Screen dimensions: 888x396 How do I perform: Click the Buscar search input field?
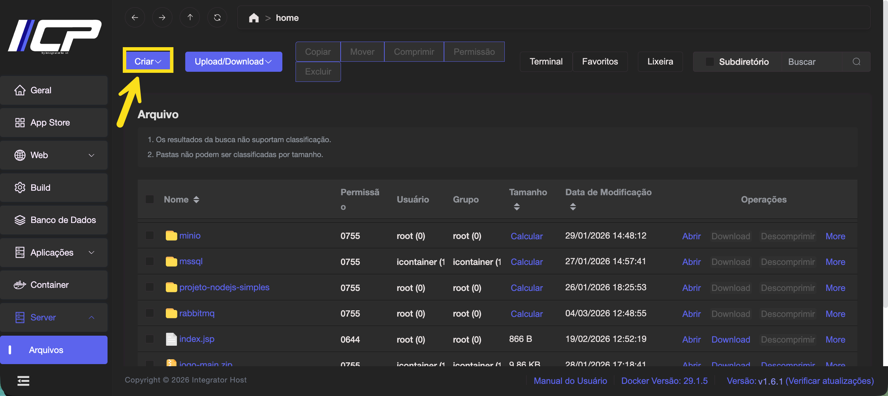[812, 62]
